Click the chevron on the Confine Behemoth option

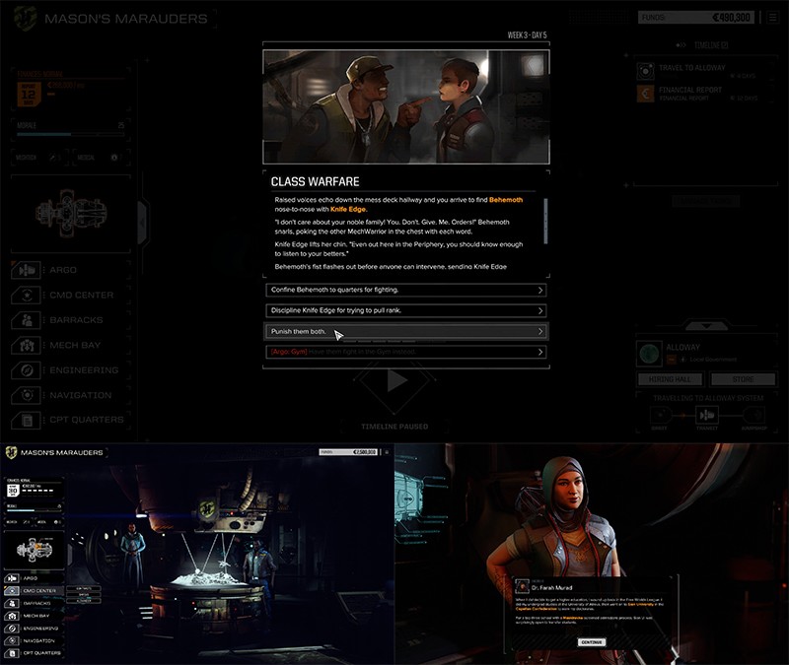[x=540, y=291]
